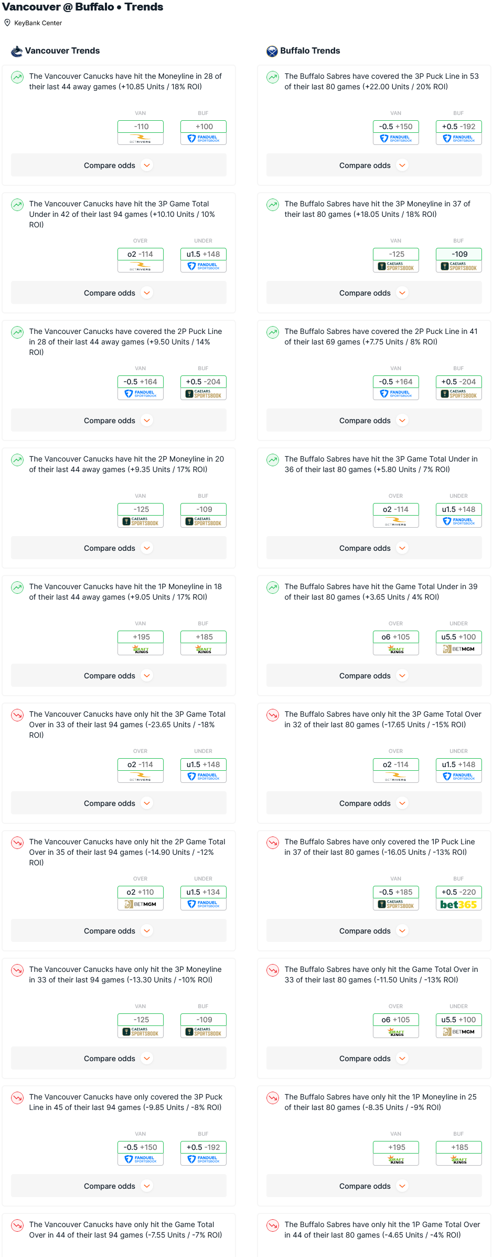The width and height of the screenshot is (493, 1257).
Task: Expand Compare odds under Buffalo 3P Moneyline trend
Action: [373, 293]
